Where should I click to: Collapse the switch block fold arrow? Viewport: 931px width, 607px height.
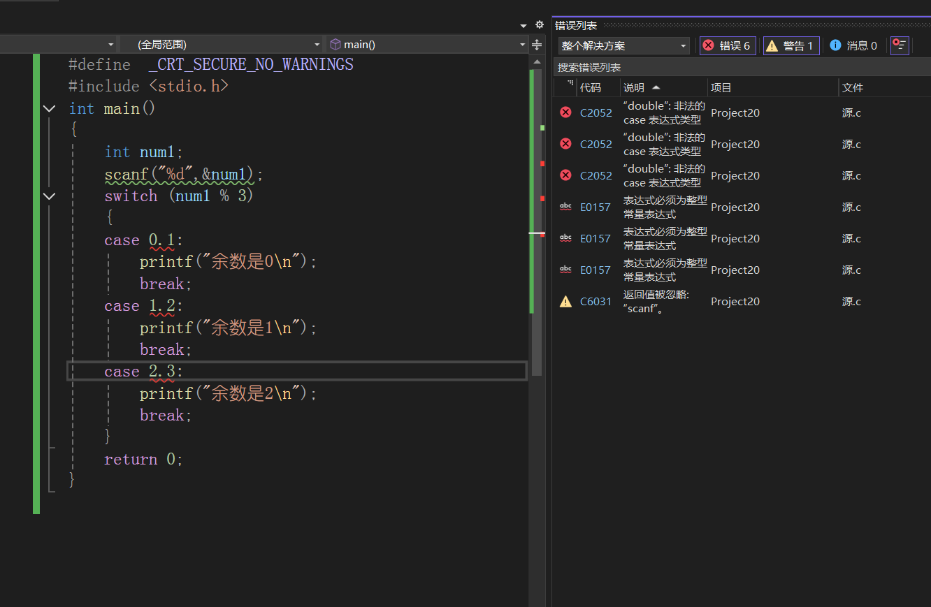click(x=49, y=196)
